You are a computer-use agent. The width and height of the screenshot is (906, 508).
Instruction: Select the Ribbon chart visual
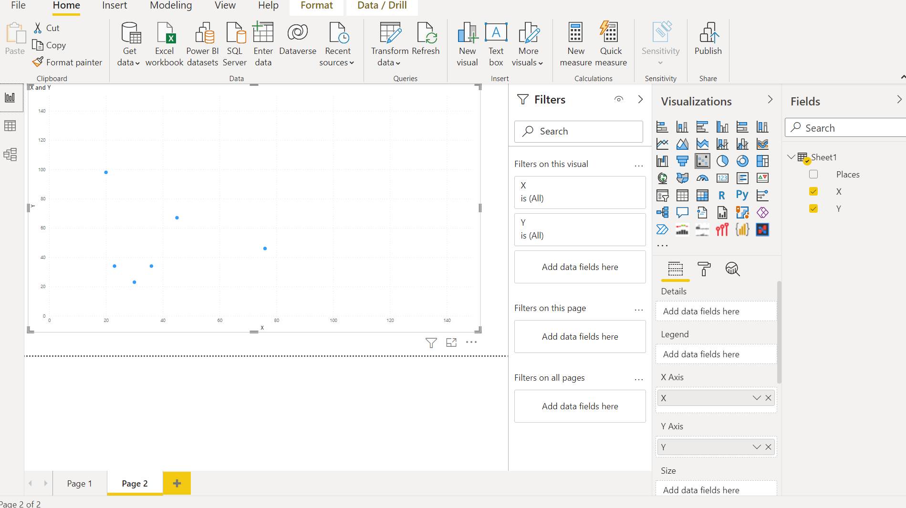[x=762, y=144]
